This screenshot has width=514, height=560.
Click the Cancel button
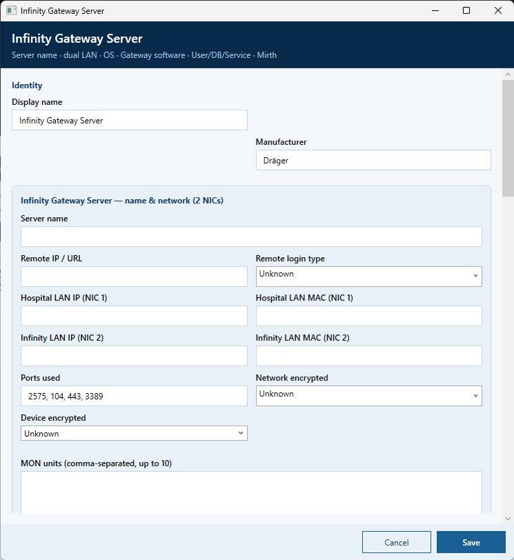click(x=397, y=542)
